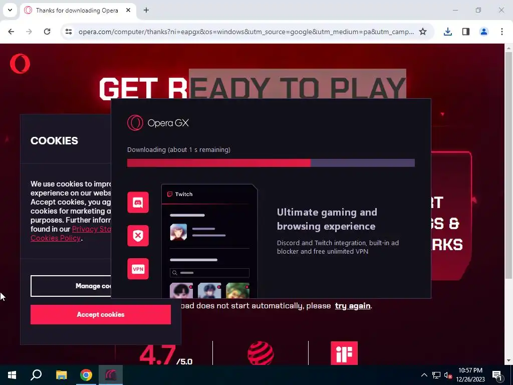
Task: Open the Chrome profile avatar
Action: pos(484,32)
